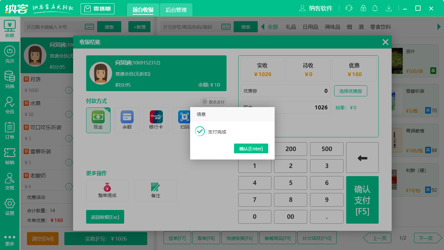
Task: Select the 酒 category tab
Action: [x=361, y=27]
